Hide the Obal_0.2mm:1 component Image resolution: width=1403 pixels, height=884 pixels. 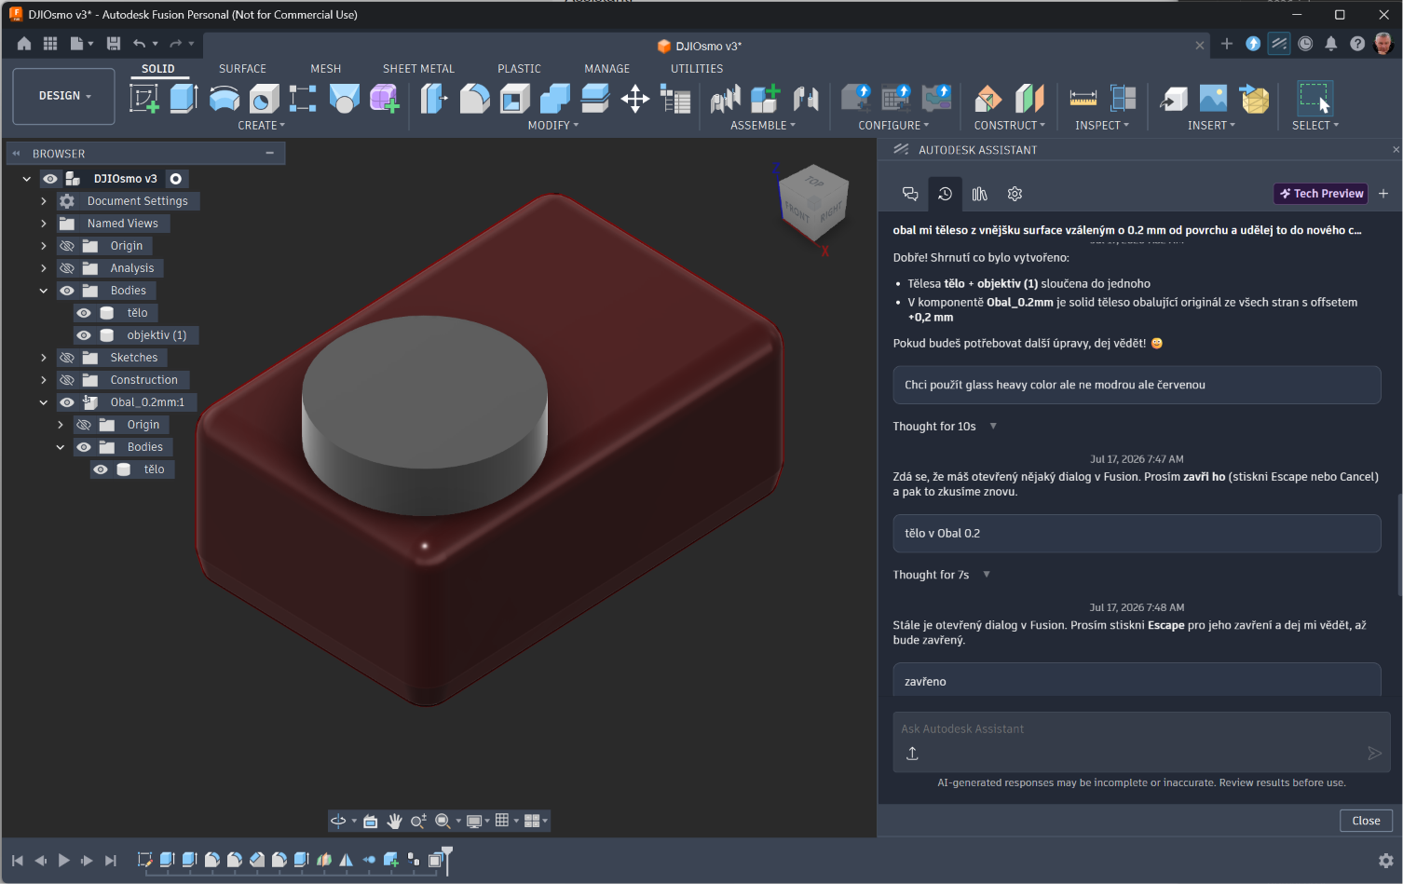click(x=67, y=402)
